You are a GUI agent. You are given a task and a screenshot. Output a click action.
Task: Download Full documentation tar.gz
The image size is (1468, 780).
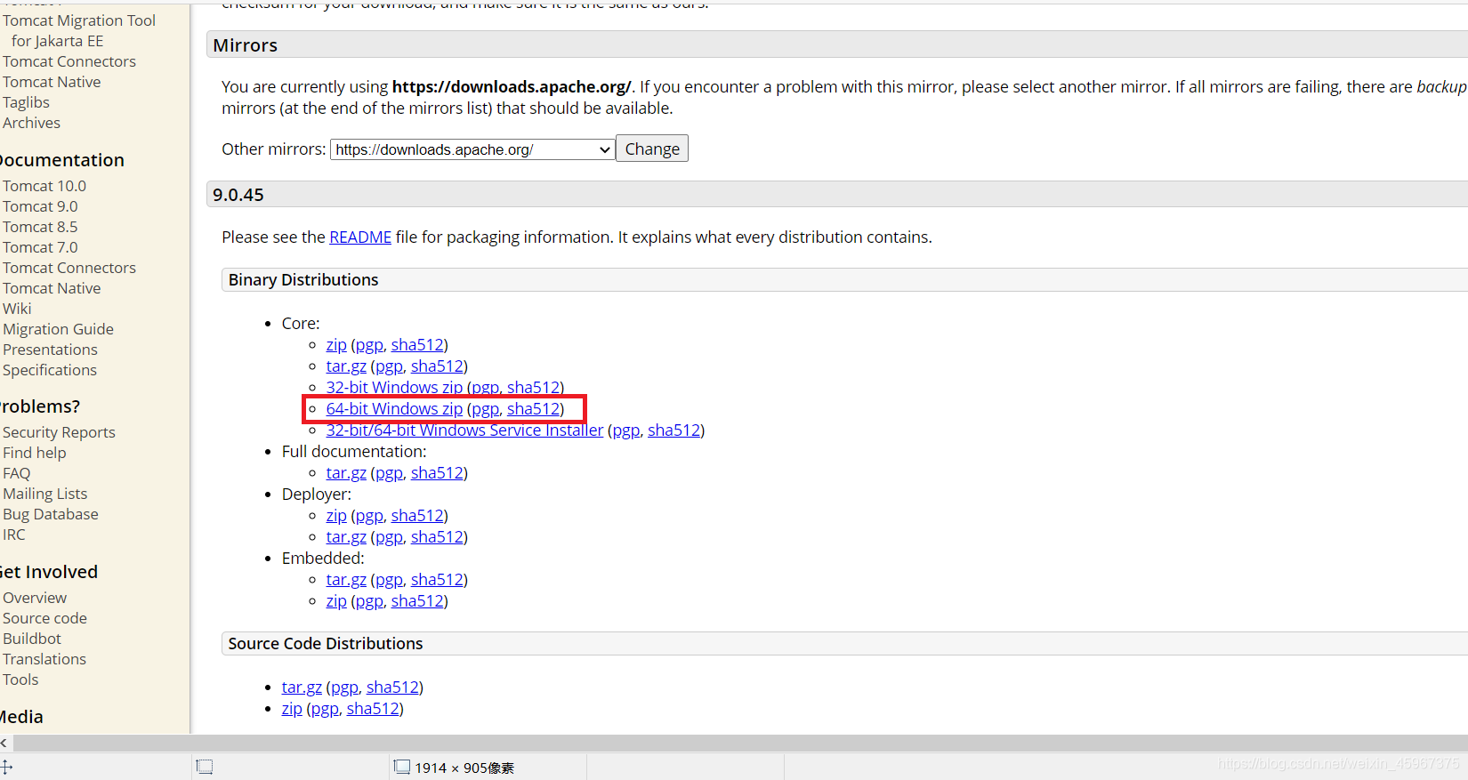click(x=346, y=473)
